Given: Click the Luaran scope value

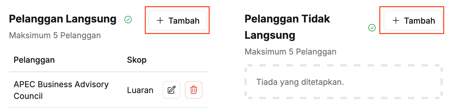Looking at the screenshot, I should tap(140, 90).
